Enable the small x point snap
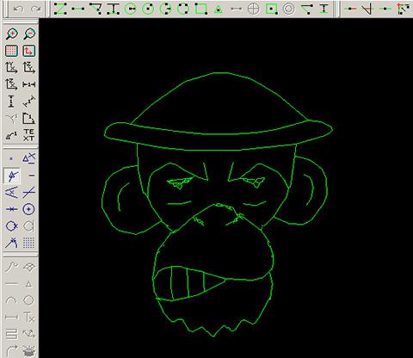The height and width of the screenshot is (358, 413). tap(11, 158)
